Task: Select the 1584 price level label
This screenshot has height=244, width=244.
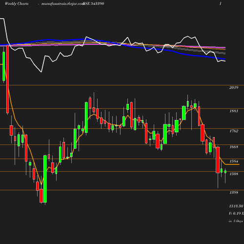Action: coord(234,161)
